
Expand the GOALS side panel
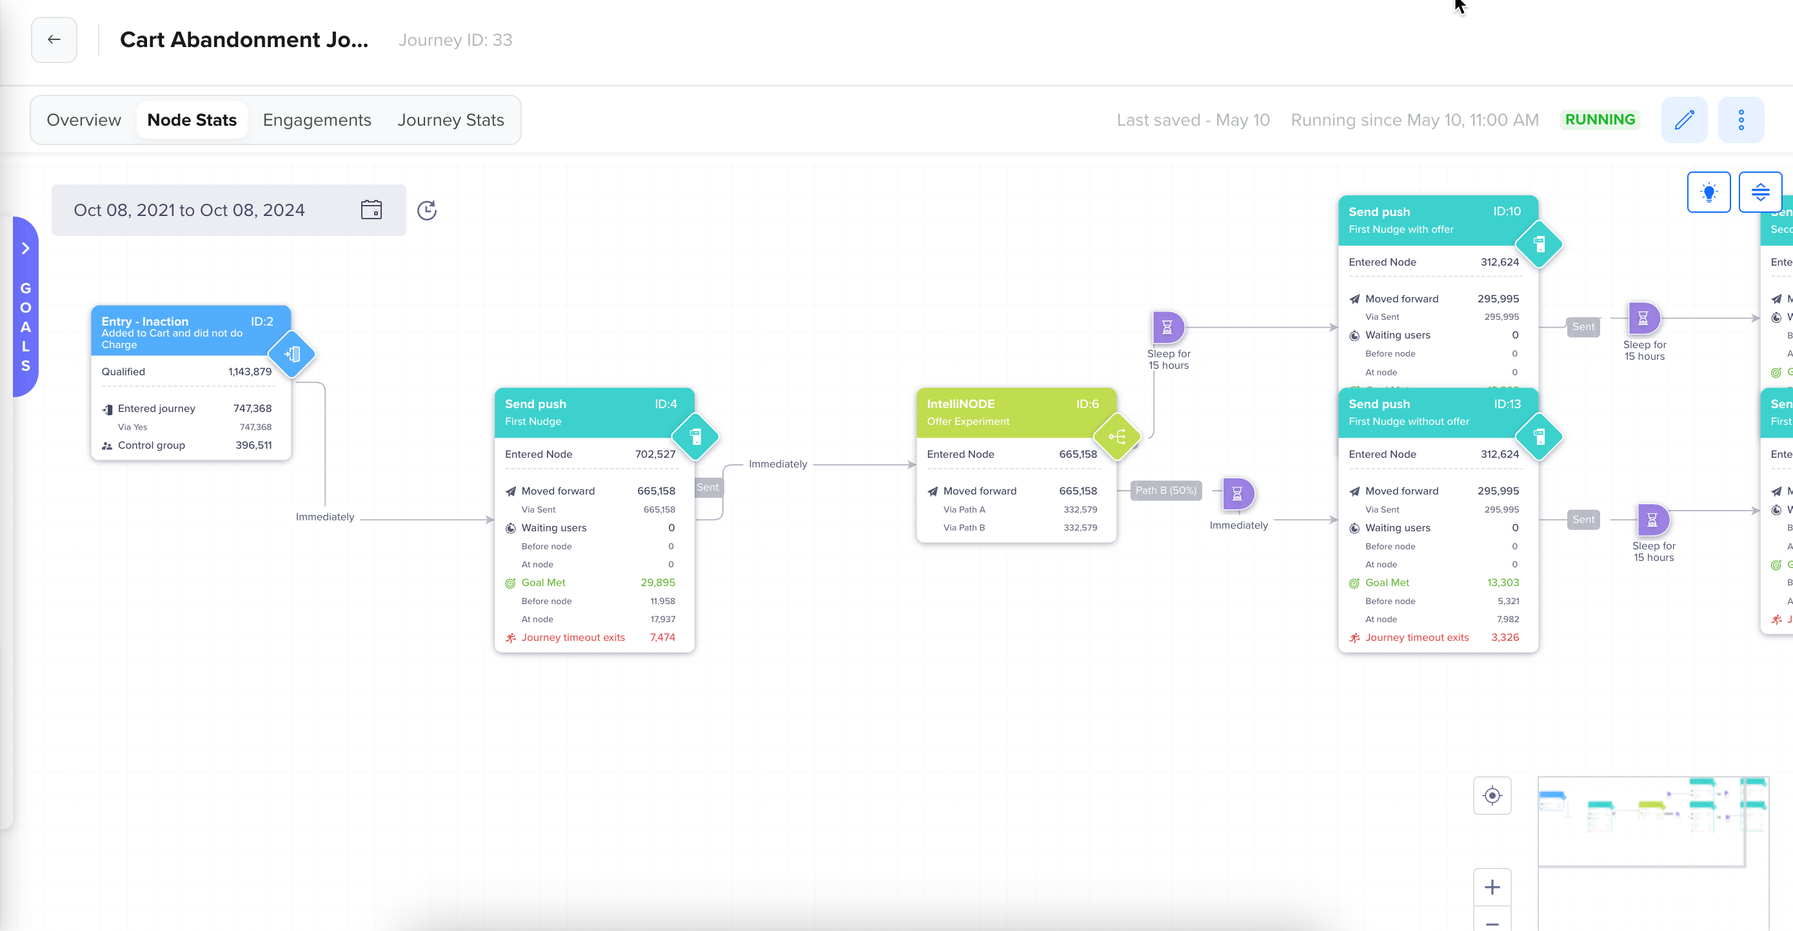click(x=26, y=306)
